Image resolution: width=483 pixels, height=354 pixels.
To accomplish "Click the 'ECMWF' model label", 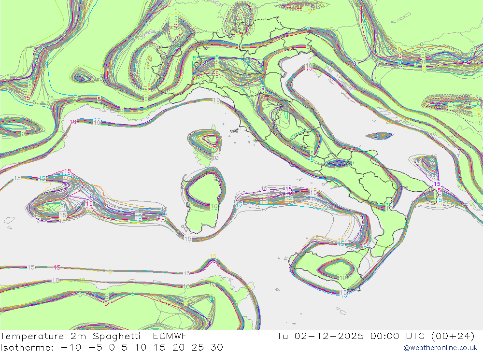I will (x=170, y=336).
